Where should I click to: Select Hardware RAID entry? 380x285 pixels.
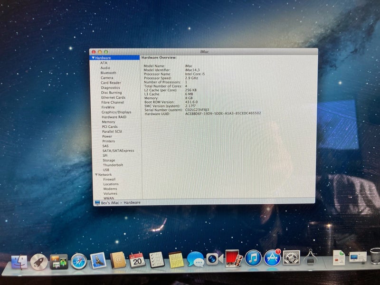pyautogui.click(x=114, y=117)
